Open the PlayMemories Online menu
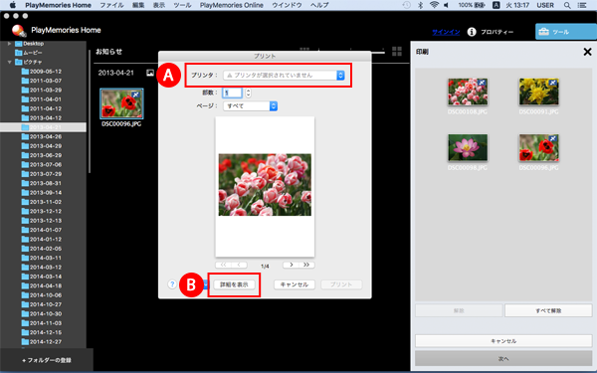The width and height of the screenshot is (597, 373). 232,5
